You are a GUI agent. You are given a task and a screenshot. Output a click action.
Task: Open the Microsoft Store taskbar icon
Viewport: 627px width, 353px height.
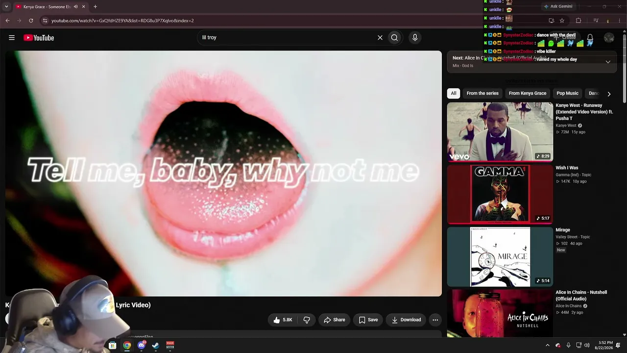[112, 345]
